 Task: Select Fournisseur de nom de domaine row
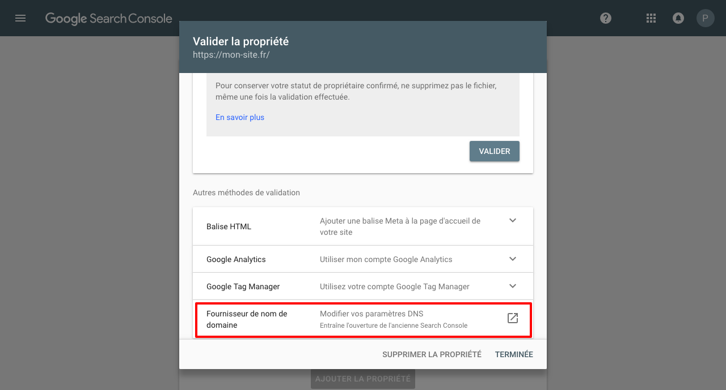pyautogui.click(x=363, y=320)
